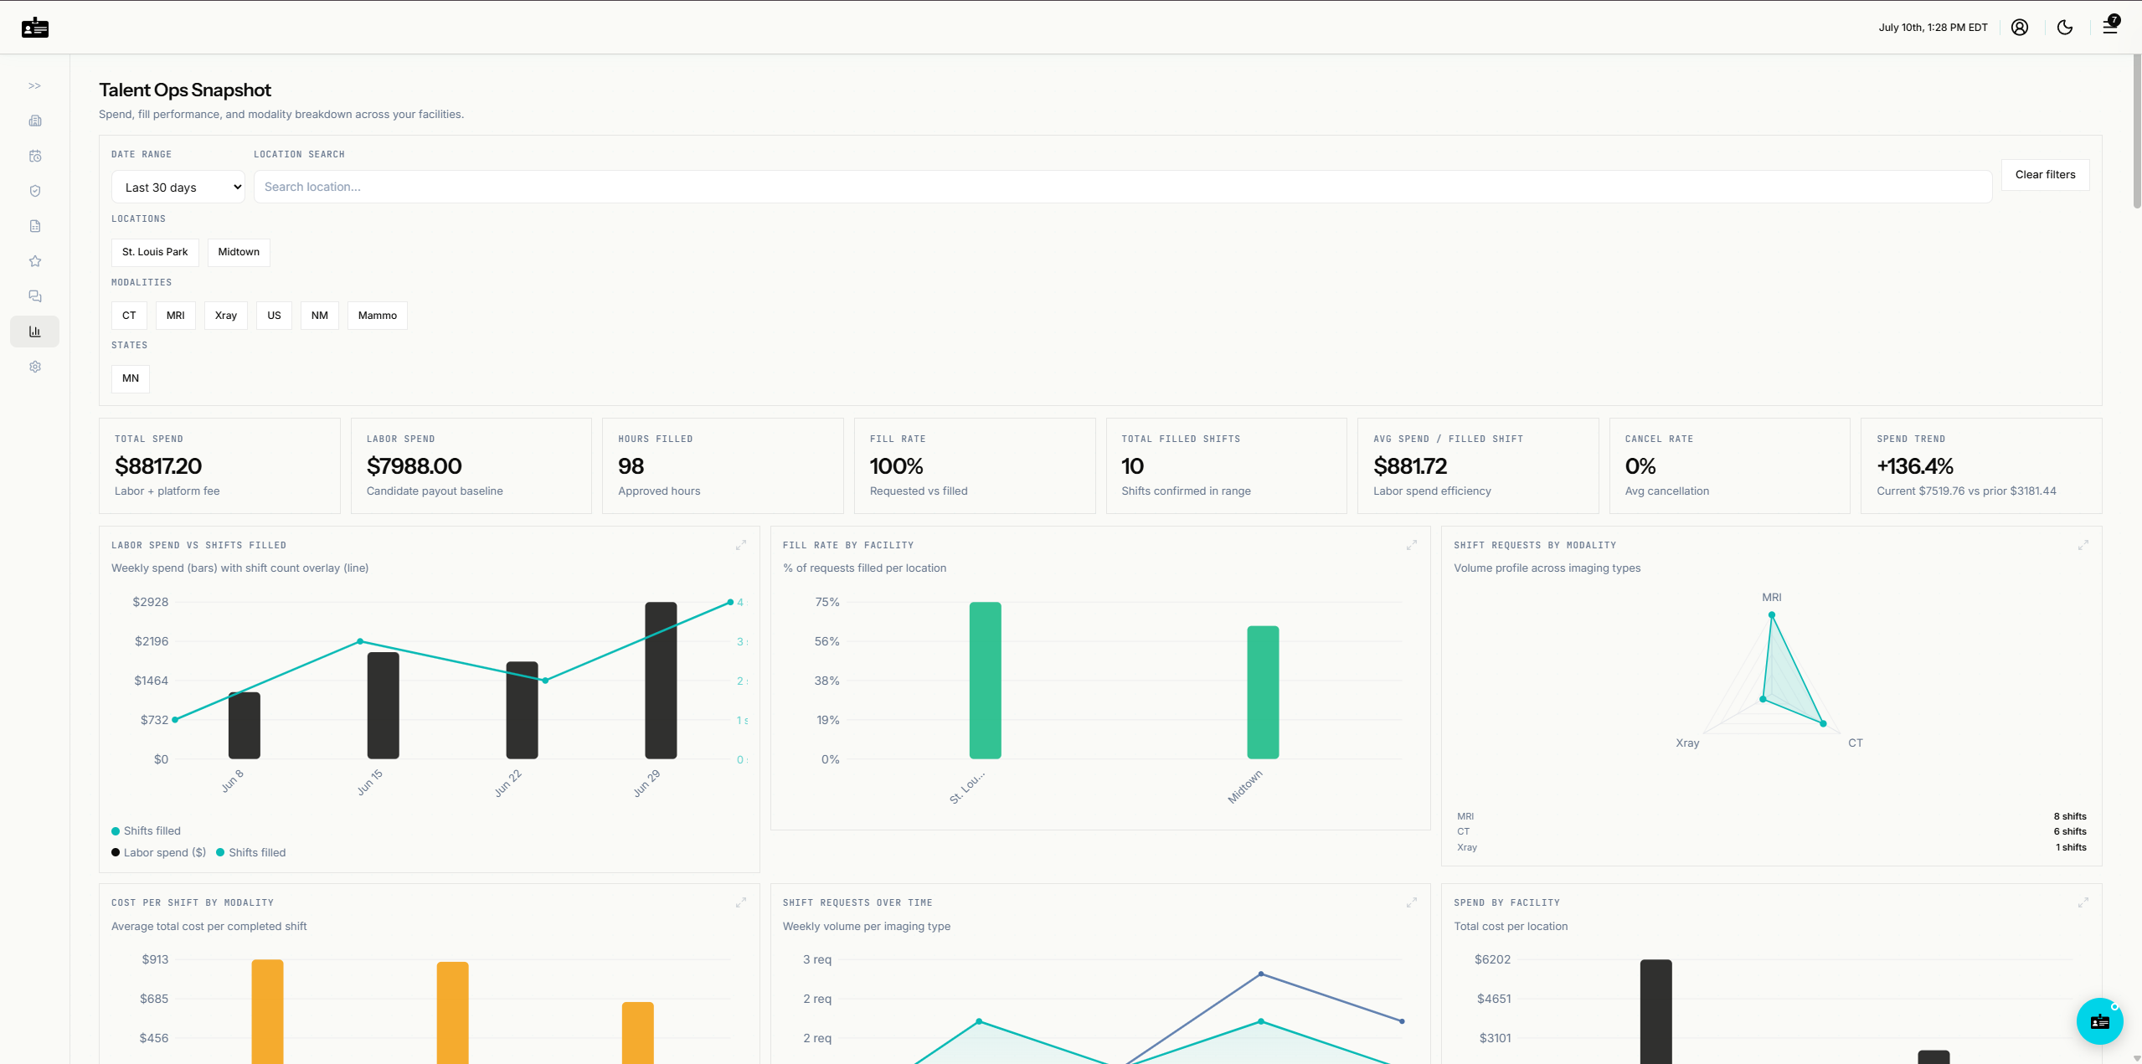The height and width of the screenshot is (1064, 2142).
Task: Toggle the NM modality filter
Action: point(320,316)
